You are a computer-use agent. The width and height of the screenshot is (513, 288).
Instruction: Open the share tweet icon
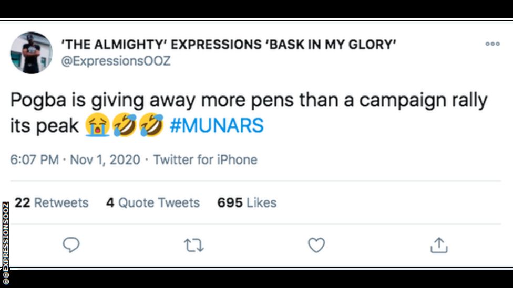(439, 245)
